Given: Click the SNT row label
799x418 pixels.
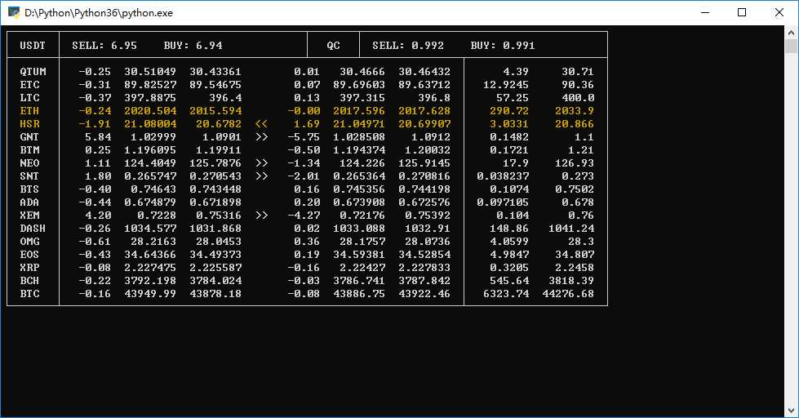Looking at the screenshot, I should click(x=29, y=176).
